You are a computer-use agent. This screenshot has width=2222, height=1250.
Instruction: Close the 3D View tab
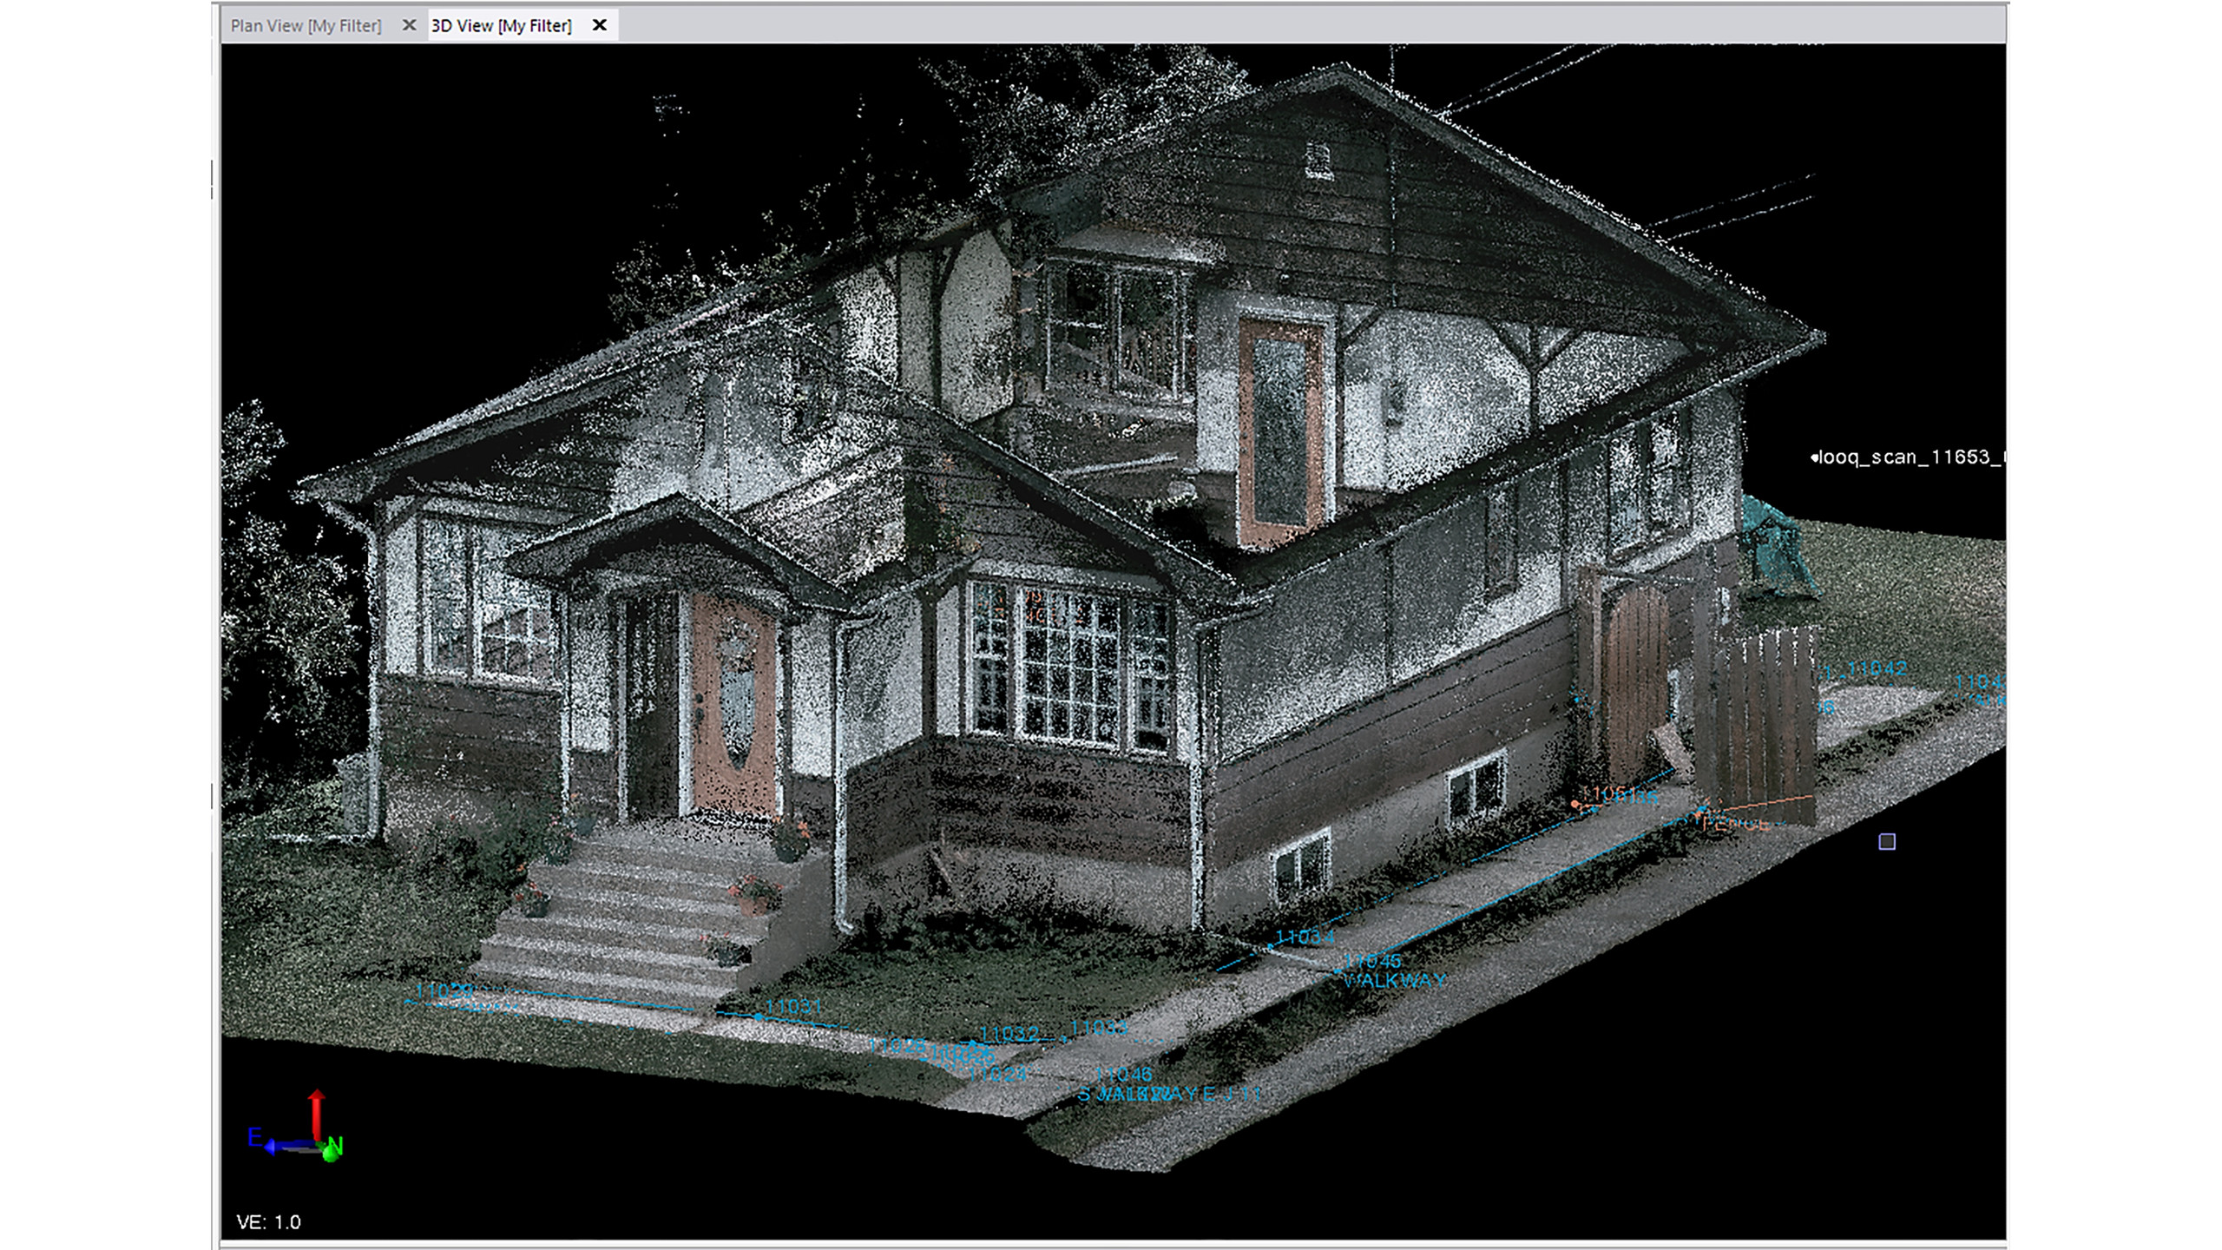click(x=600, y=25)
